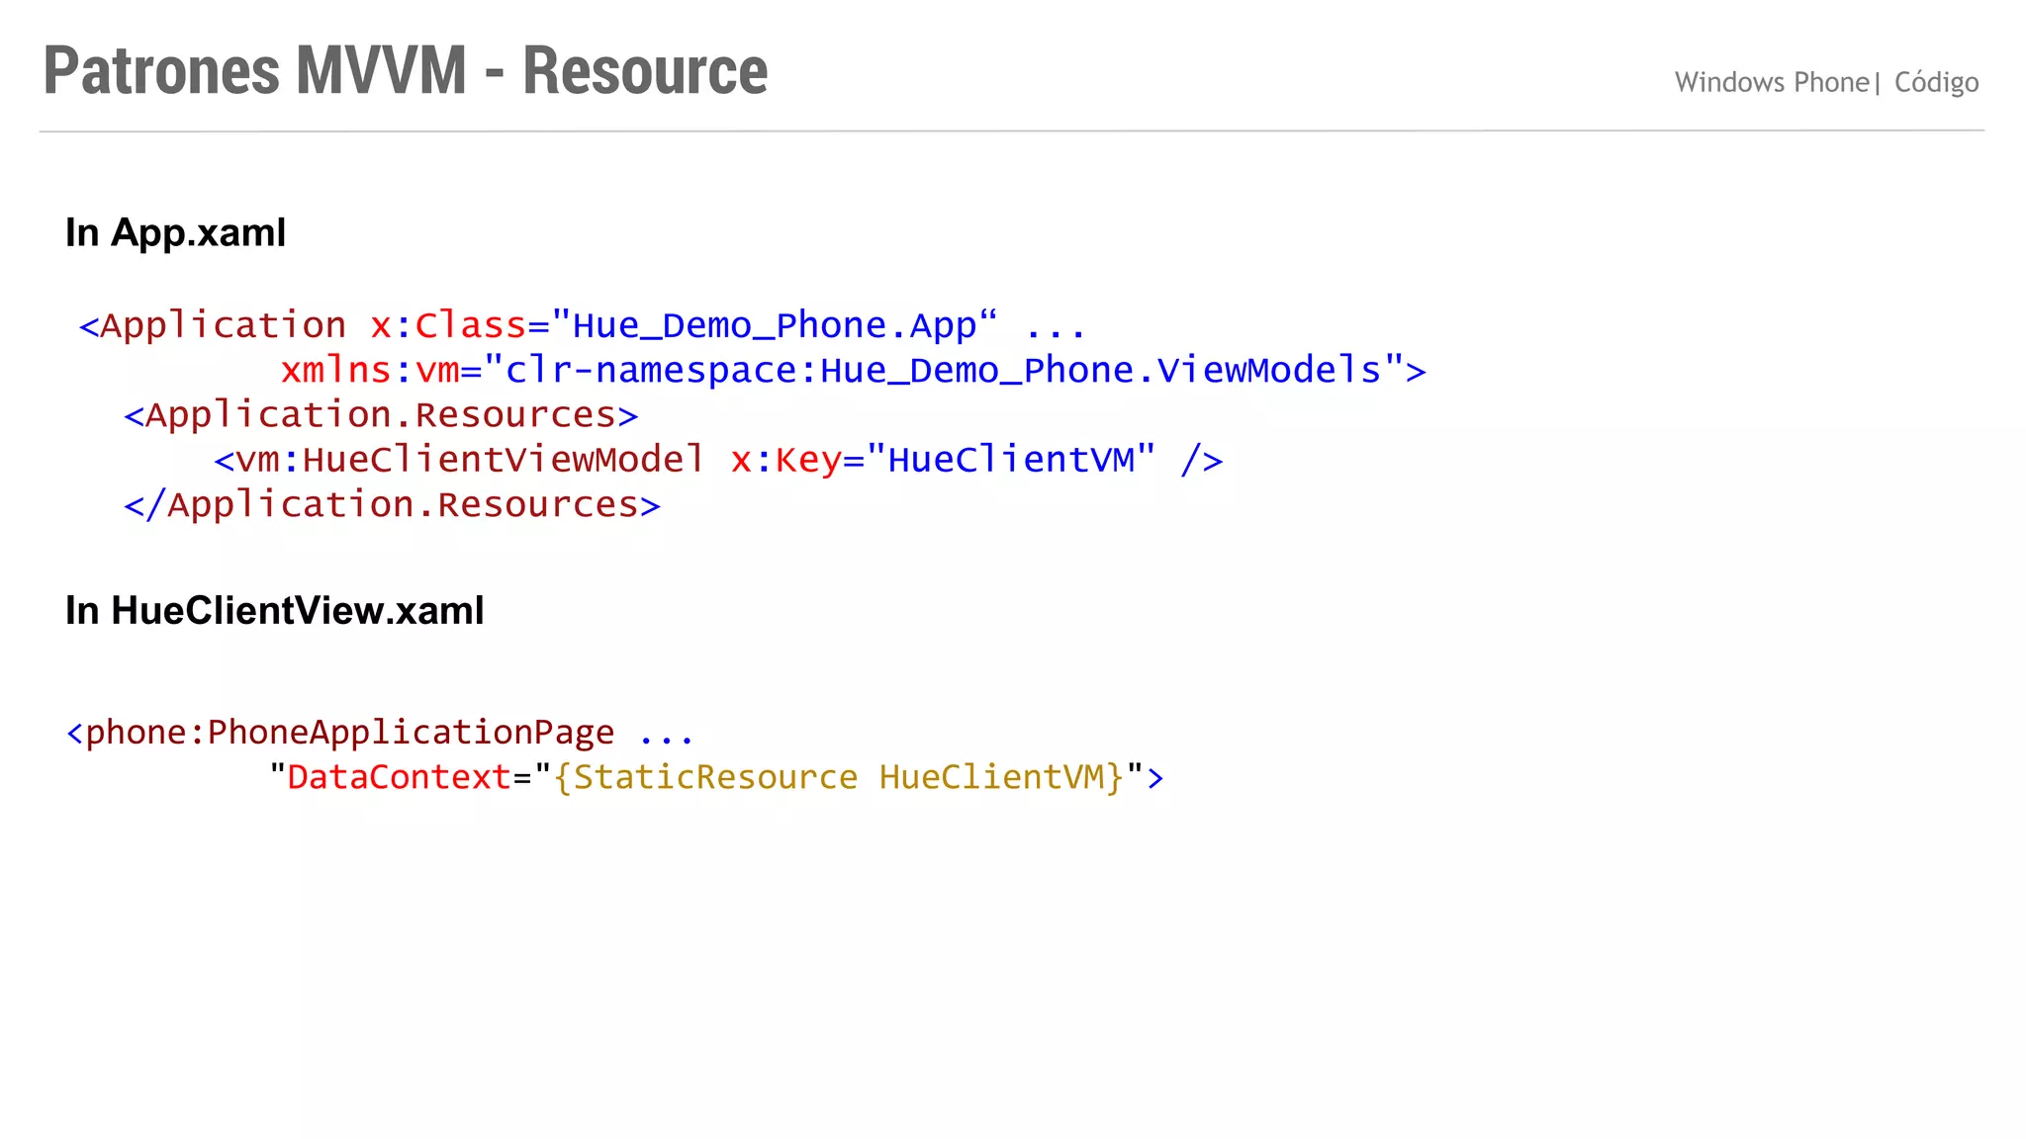Select the 'In HueClientView.xaml' heading
2026x1139 pixels.
pyautogui.click(x=275, y=611)
